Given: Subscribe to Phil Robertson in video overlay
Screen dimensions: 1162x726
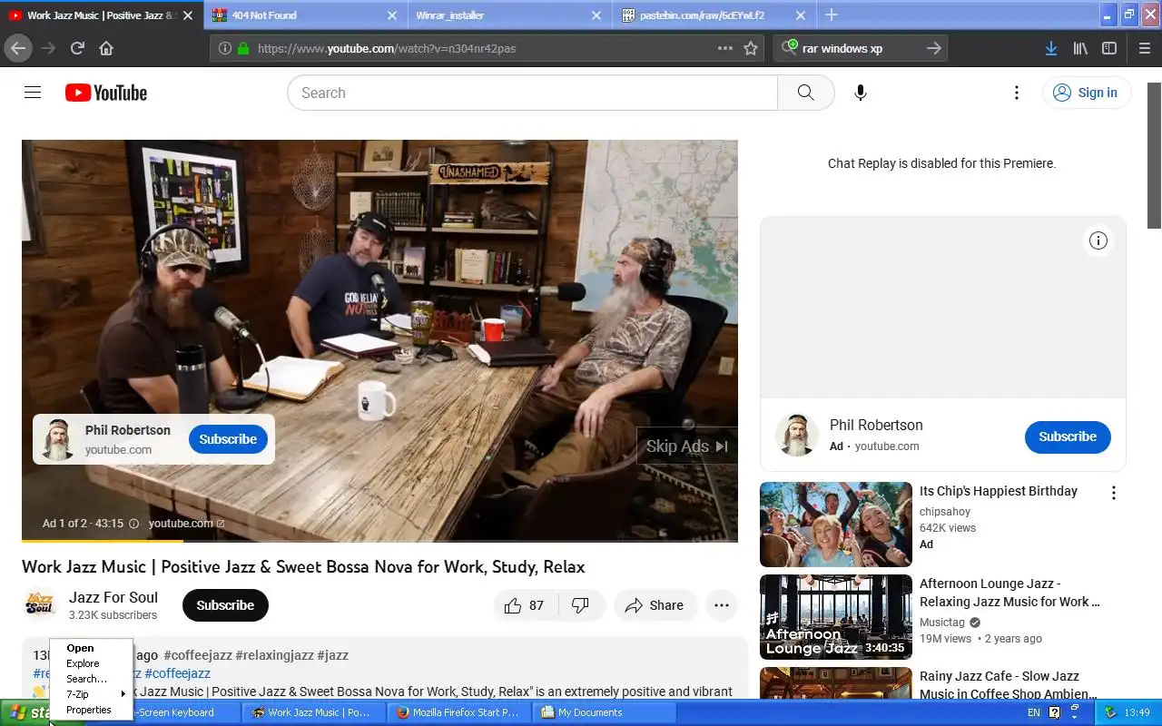Looking at the screenshot, I should click(x=228, y=439).
